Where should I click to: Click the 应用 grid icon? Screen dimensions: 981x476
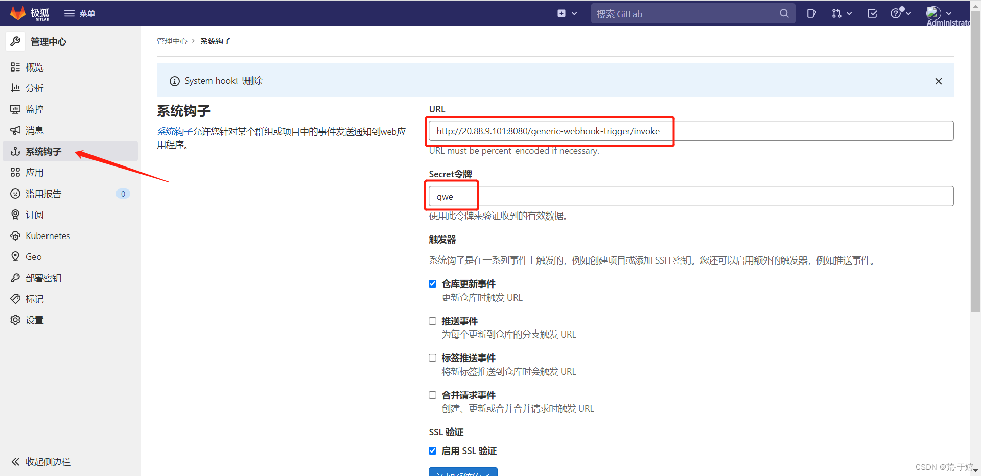pyautogui.click(x=15, y=172)
